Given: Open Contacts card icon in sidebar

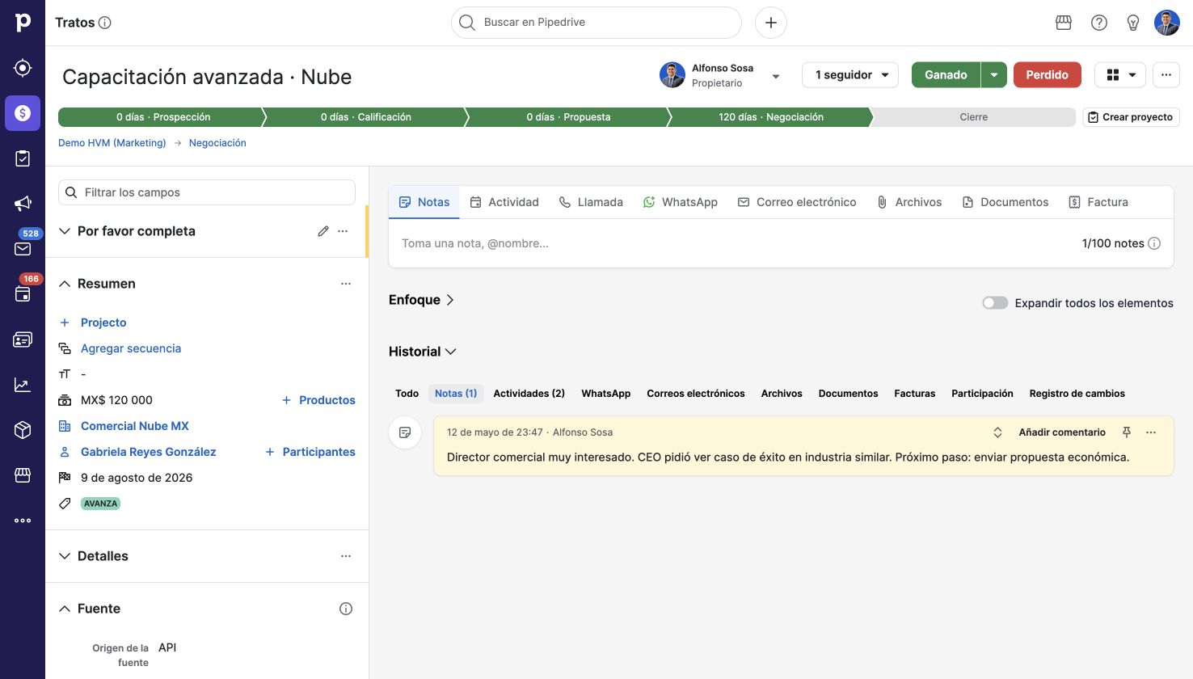Looking at the screenshot, I should point(23,339).
